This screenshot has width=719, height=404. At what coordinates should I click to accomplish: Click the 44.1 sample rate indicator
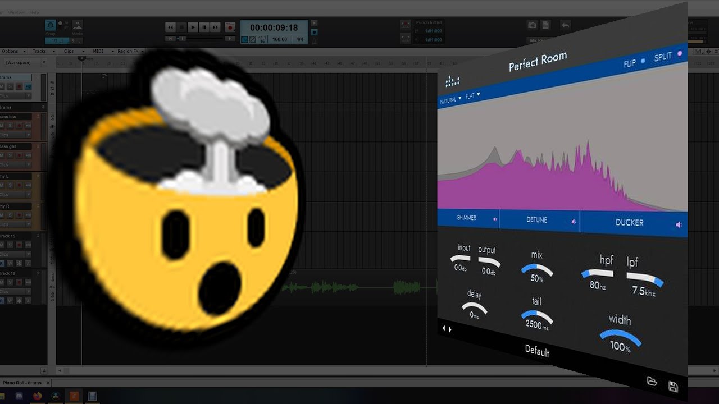(x=262, y=40)
